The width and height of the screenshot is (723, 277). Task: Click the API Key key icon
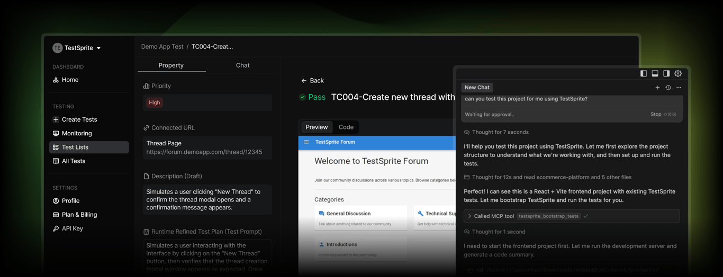tap(56, 228)
